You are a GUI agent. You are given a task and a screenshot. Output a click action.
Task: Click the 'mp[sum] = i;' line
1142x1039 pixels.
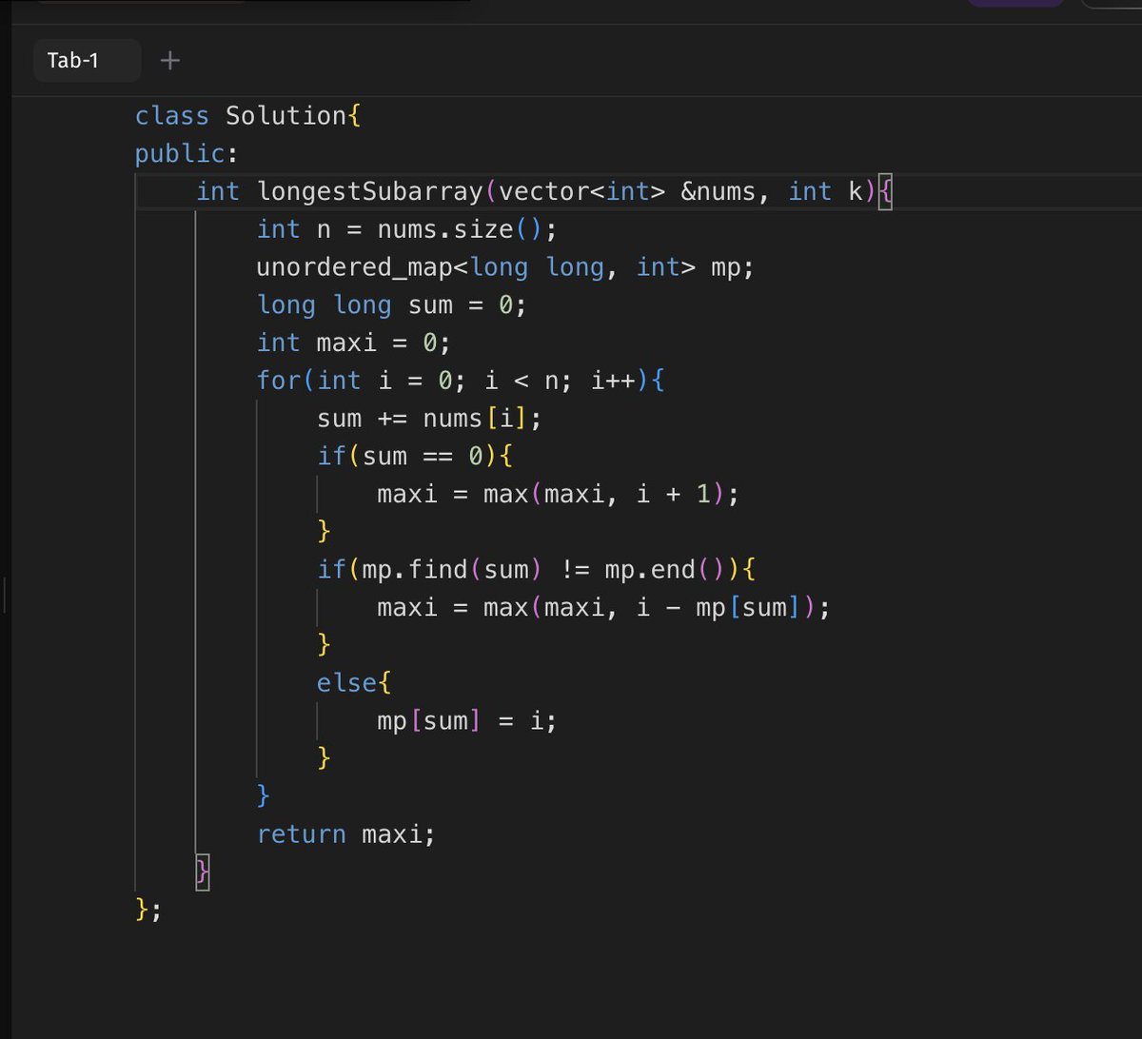466,721
